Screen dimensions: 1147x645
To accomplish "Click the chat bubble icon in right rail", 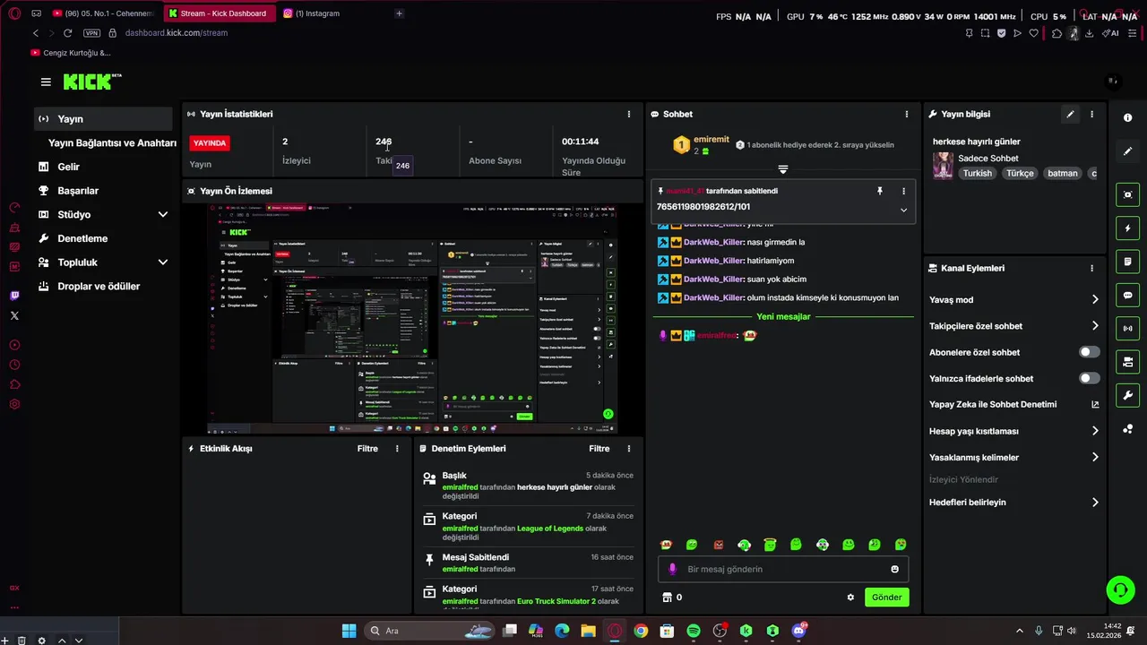I will click(1127, 295).
